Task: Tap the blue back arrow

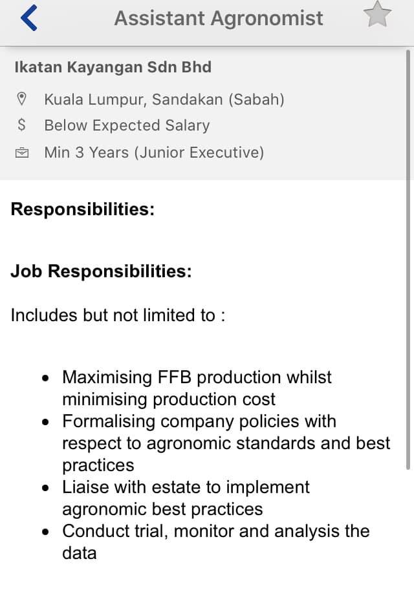Action: click(29, 17)
